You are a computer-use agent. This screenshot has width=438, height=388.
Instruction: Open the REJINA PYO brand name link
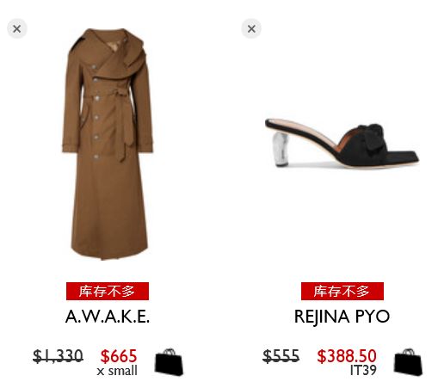(342, 317)
